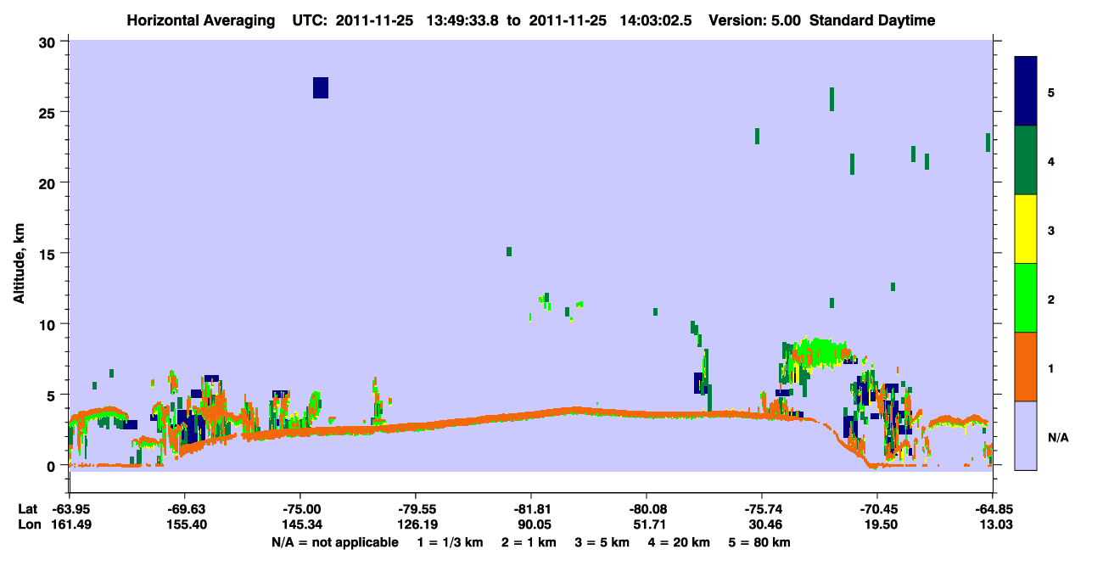This screenshot has height=566, width=1103.
Task: Click the yellow colorbar segment labeled 3
Action: click(x=1026, y=229)
